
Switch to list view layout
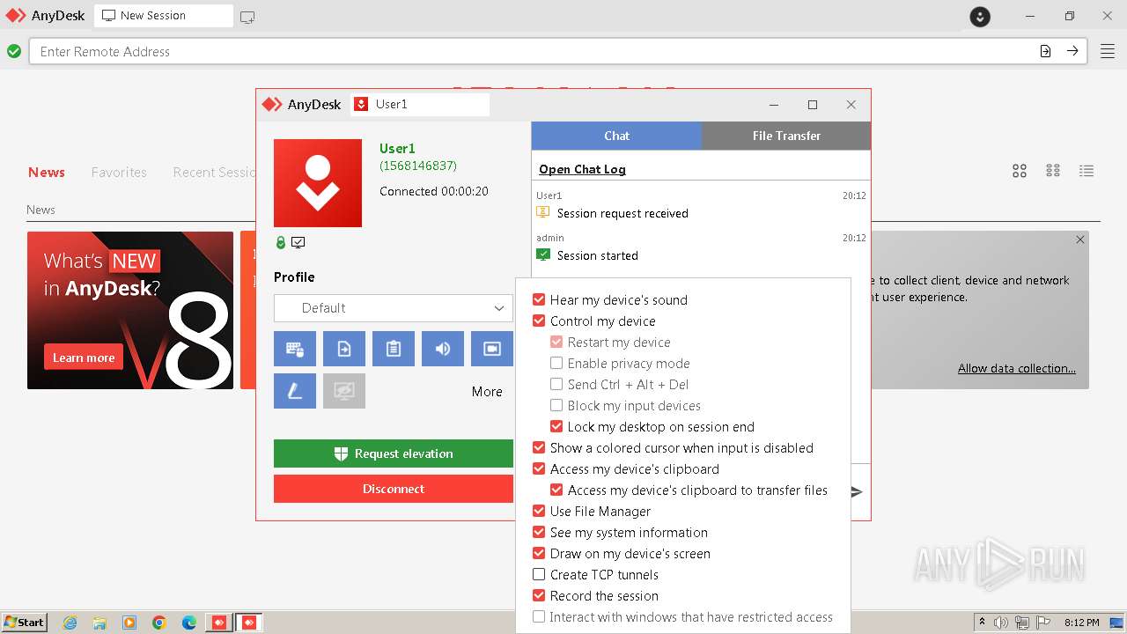point(1086,171)
